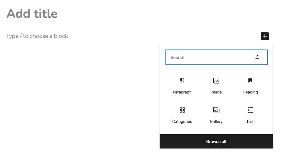Choose the List block icon
This screenshot has height=154, width=281.
250,110
